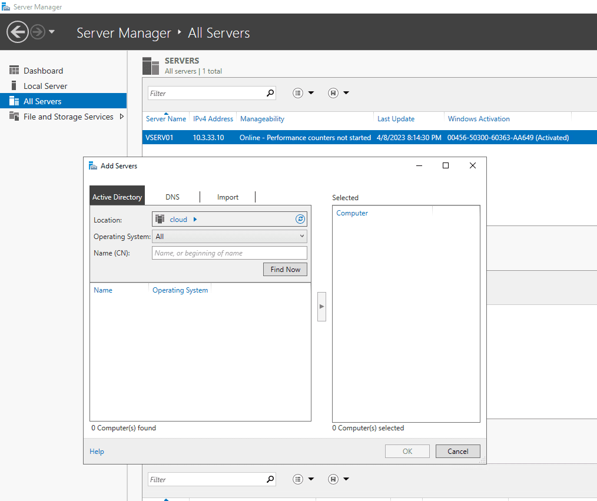Viewport: 597px width, 501px height.
Task: Click the Dashboard icon in the sidebar
Action: pyautogui.click(x=14, y=71)
